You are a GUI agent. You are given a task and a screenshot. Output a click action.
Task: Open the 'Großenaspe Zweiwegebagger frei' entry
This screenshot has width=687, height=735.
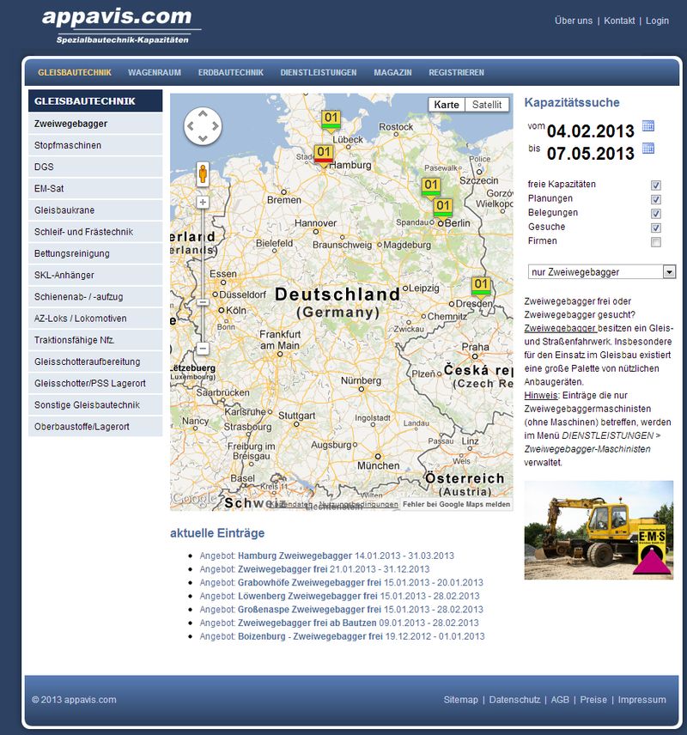[309, 610]
